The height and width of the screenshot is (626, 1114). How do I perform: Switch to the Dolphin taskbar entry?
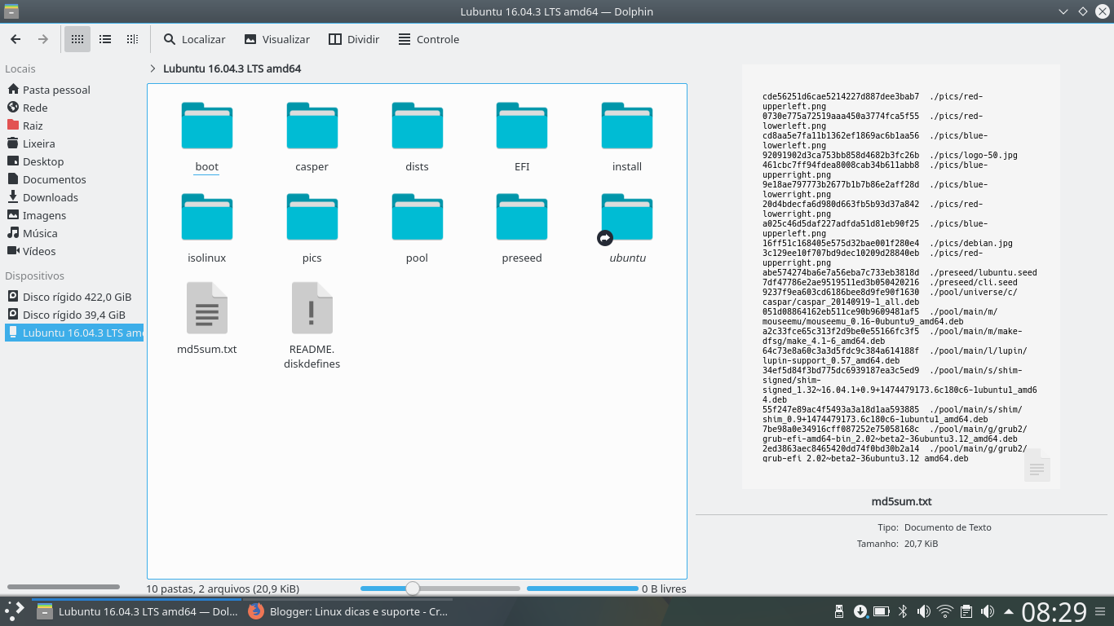136,611
